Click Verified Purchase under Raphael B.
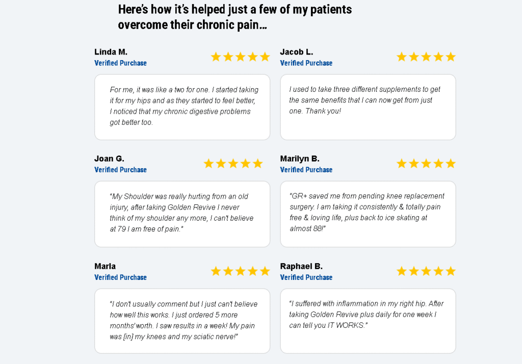The image size is (522, 364). coord(306,277)
